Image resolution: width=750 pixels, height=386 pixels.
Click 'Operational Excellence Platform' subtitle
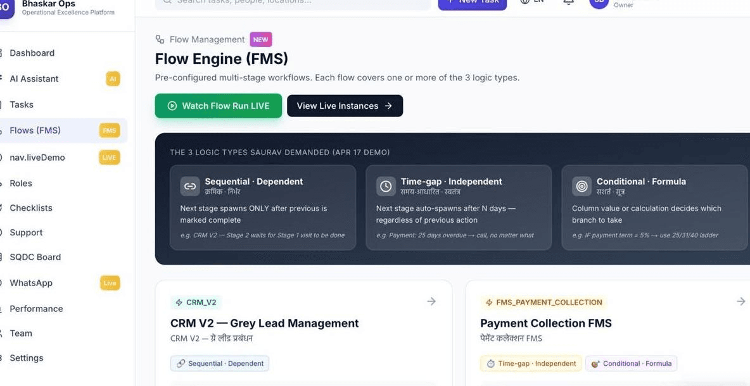click(x=68, y=13)
